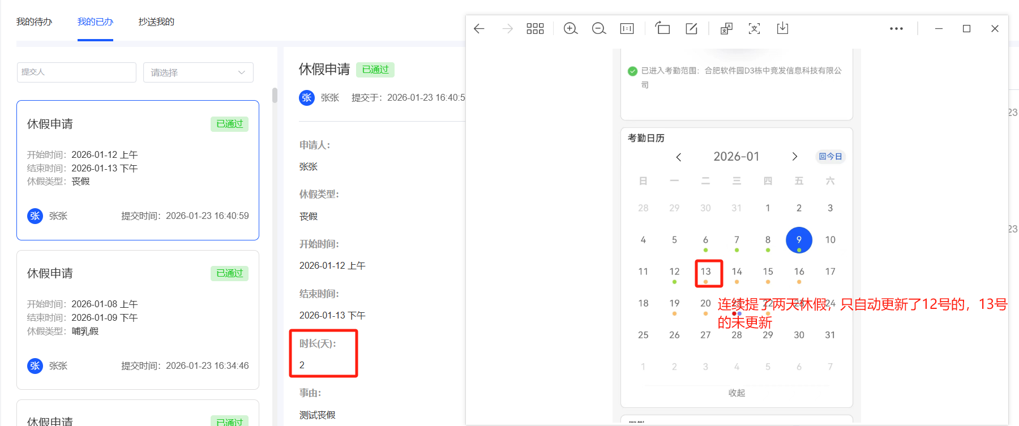
Task: Minimize the image viewer window
Action: pos(939,29)
